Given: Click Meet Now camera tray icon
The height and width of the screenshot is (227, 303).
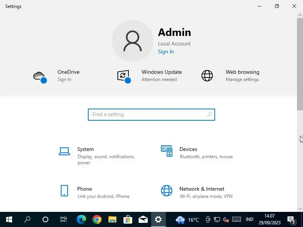Looking at the screenshot, I should pyautogui.click(x=208, y=219).
